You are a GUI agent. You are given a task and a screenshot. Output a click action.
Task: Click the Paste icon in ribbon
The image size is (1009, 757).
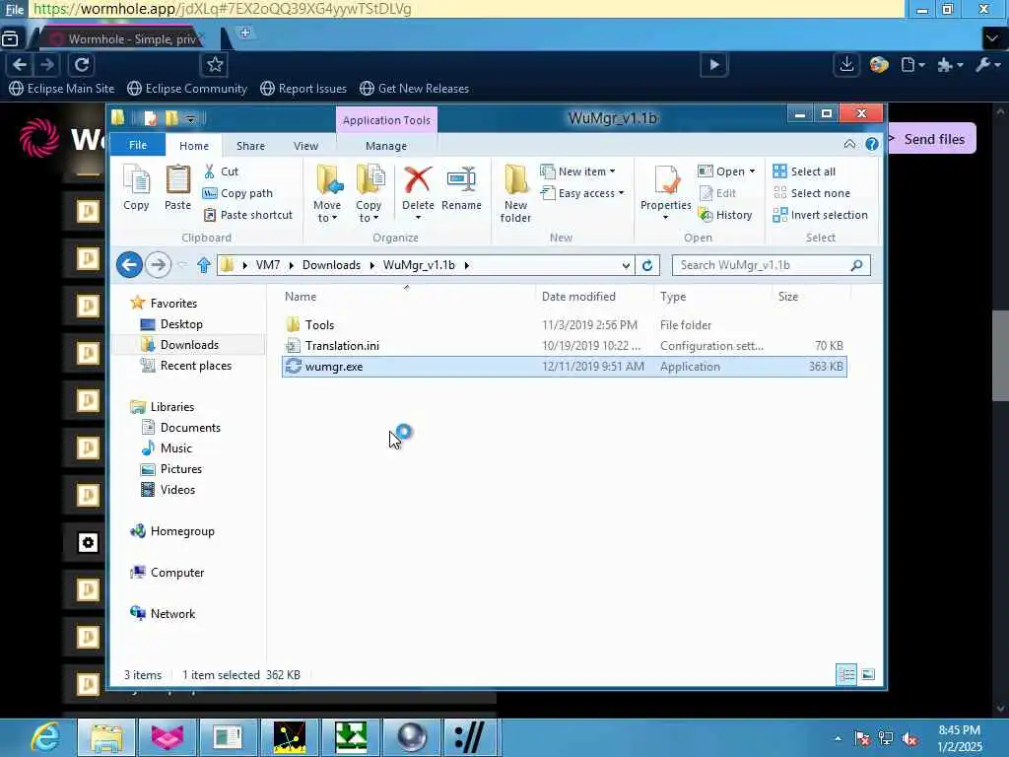tap(177, 187)
